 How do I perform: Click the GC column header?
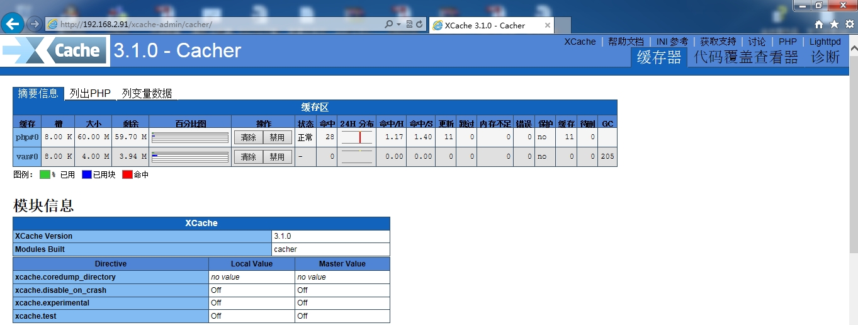607,123
